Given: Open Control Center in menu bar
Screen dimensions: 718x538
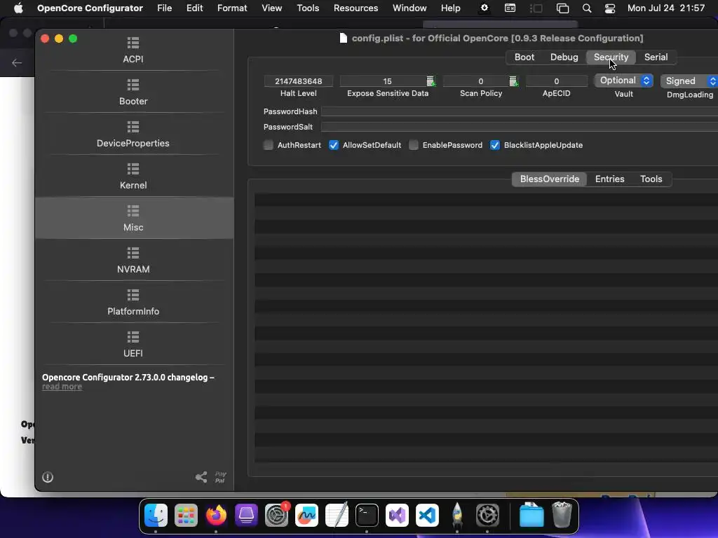Looking at the screenshot, I should tap(610, 8).
